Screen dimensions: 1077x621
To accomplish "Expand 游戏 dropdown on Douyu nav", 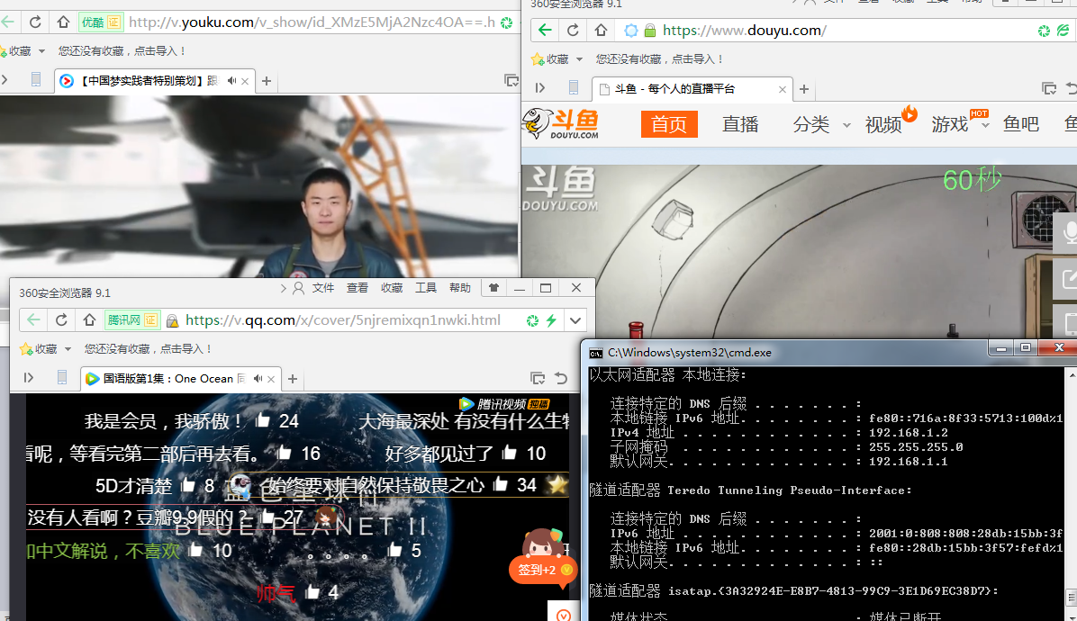I will click(x=986, y=125).
